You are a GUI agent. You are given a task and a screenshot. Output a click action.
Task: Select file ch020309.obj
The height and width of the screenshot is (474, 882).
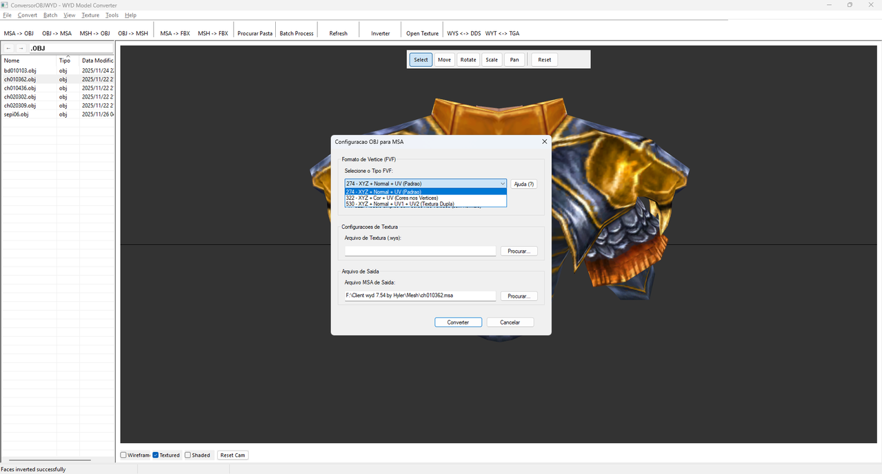58,105
